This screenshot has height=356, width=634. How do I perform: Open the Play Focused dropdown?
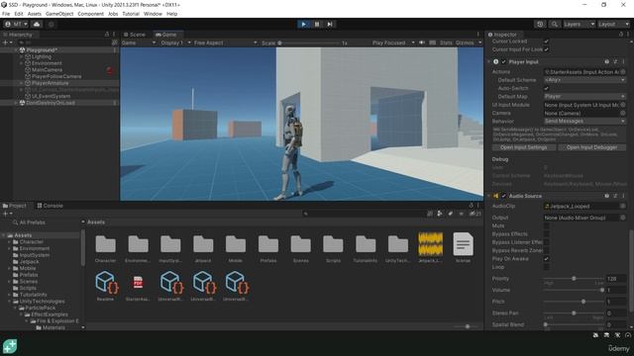pyautogui.click(x=393, y=43)
